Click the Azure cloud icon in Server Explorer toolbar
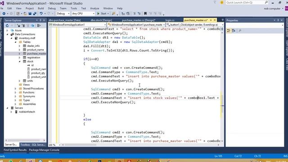This screenshot has width=288, height=162. point(33,26)
